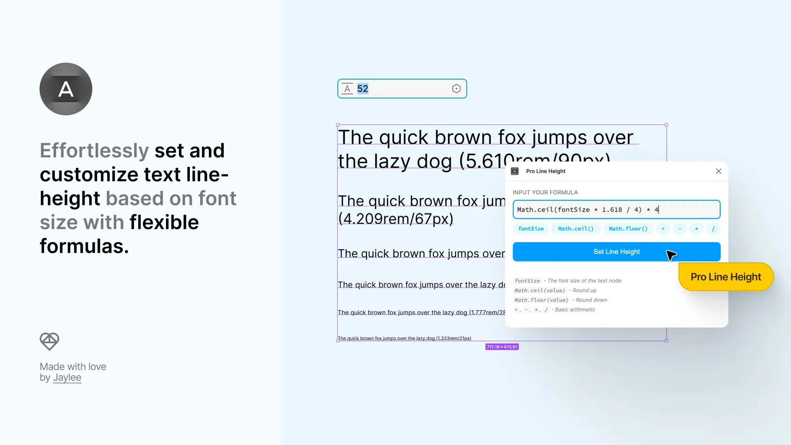Click the multiply operator button in formula bar
This screenshot has width=791, height=445.
[x=697, y=228]
